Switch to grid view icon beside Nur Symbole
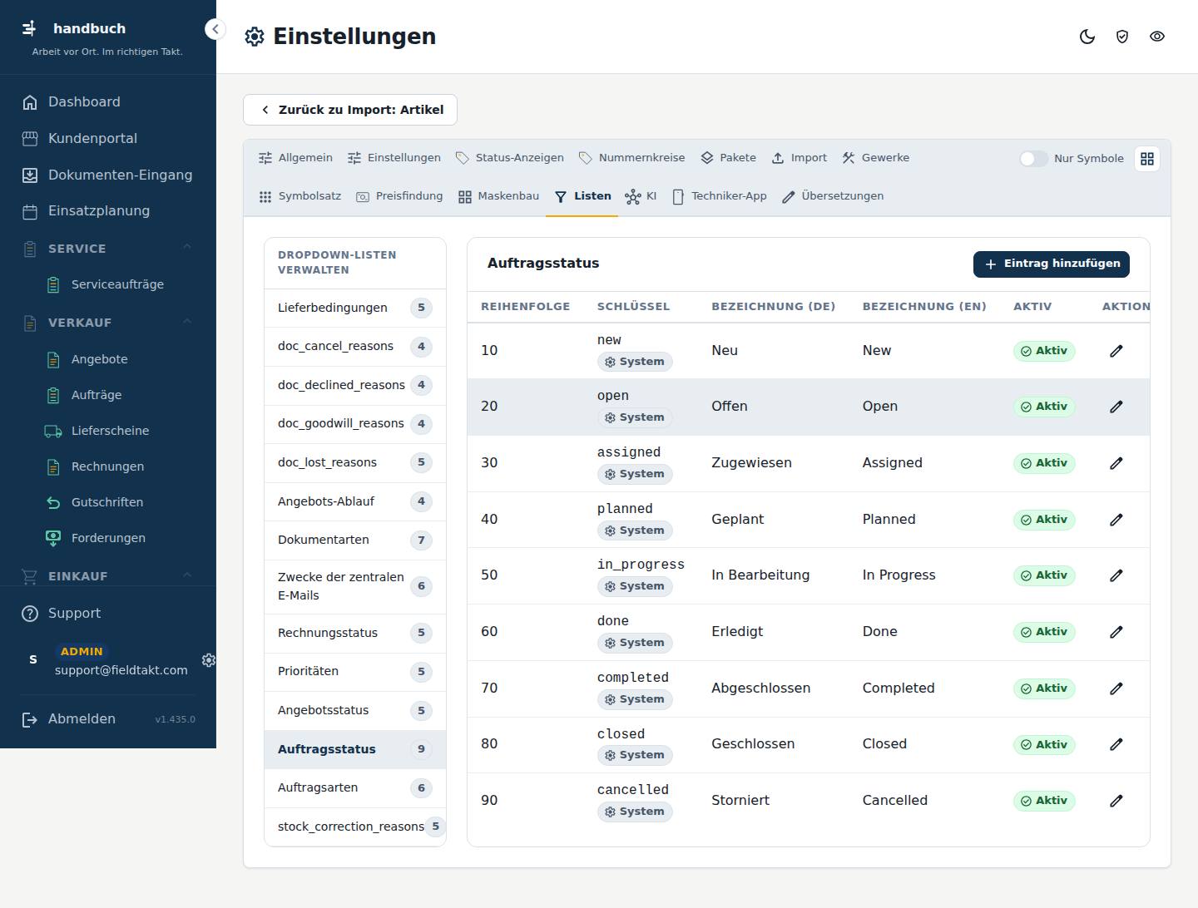The width and height of the screenshot is (1198, 908). (1147, 159)
